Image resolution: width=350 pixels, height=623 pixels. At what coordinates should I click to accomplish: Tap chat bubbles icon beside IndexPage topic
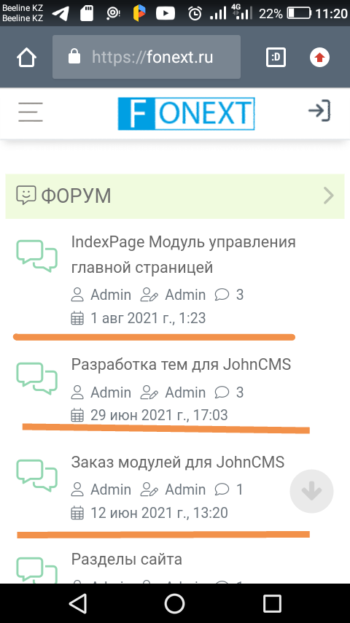[x=37, y=256]
